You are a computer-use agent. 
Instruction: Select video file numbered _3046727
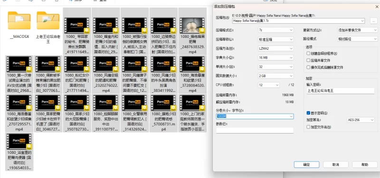[48, 113]
